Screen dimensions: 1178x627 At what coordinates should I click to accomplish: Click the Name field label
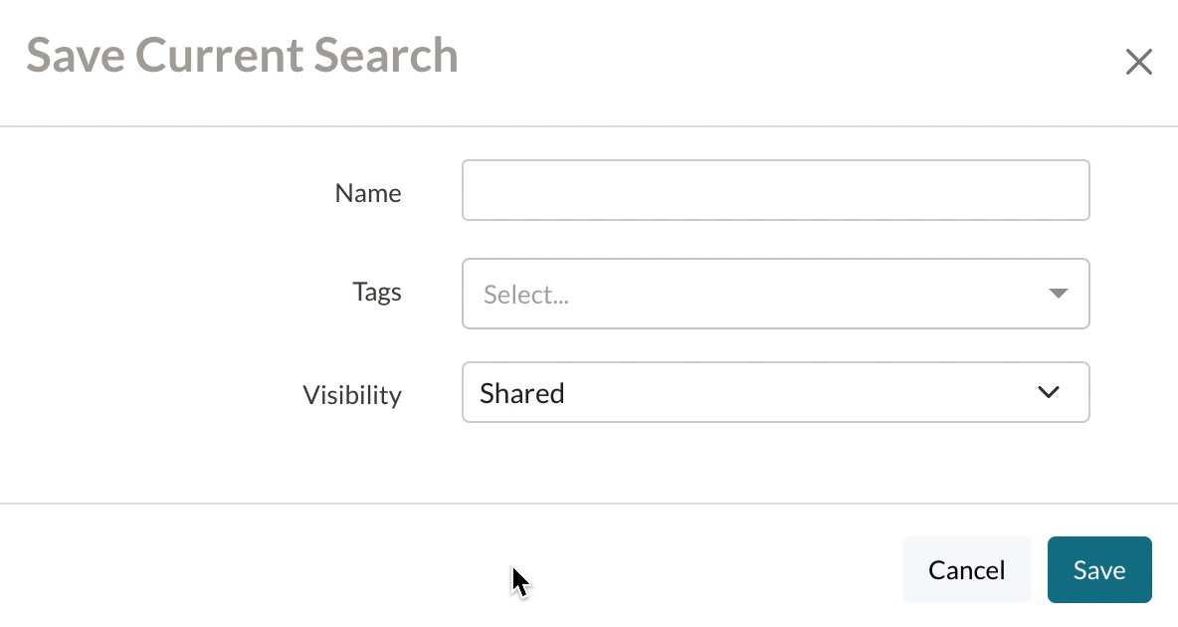(368, 193)
